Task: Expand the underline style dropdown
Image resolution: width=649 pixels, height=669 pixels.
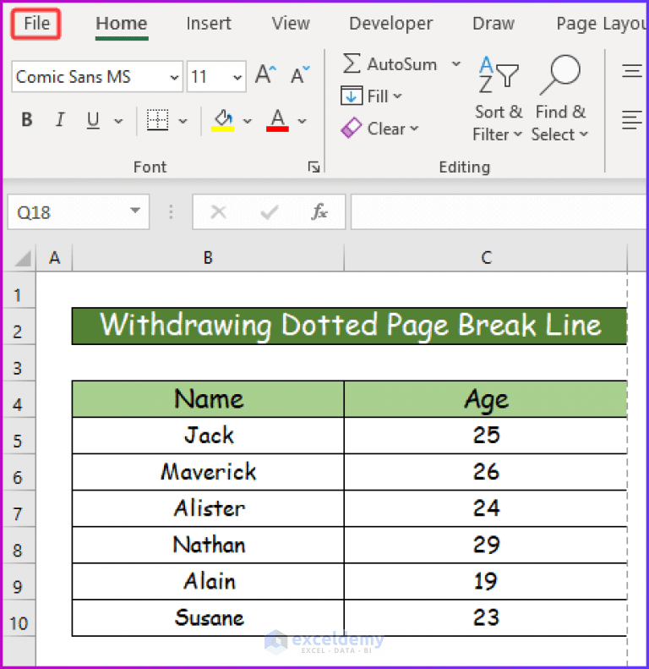Action: point(118,121)
